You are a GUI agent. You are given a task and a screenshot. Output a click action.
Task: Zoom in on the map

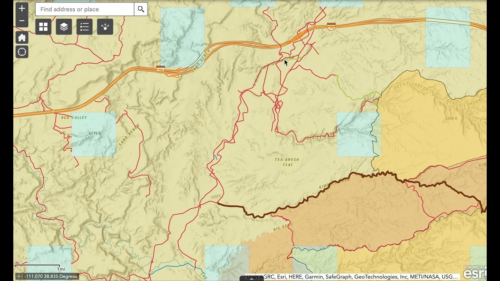pos(22,8)
